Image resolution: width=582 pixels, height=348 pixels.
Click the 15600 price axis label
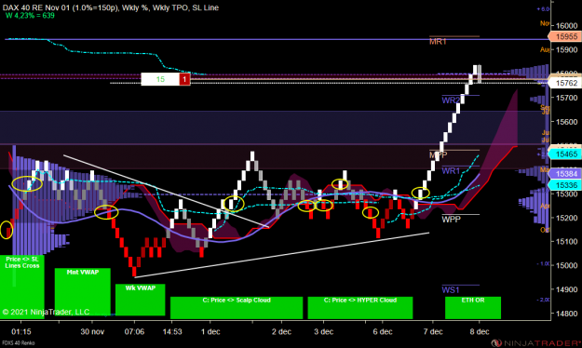(x=566, y=122)
